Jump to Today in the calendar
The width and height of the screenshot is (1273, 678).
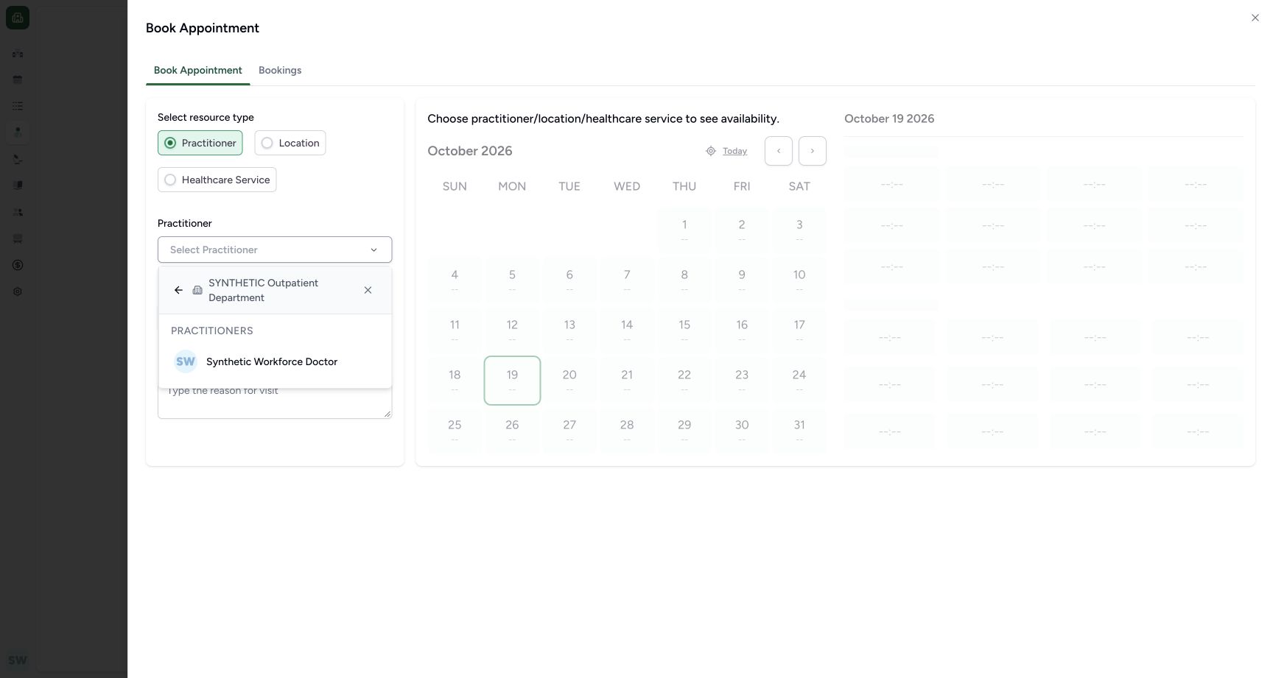pyautogui.click(x=734, y=151)
